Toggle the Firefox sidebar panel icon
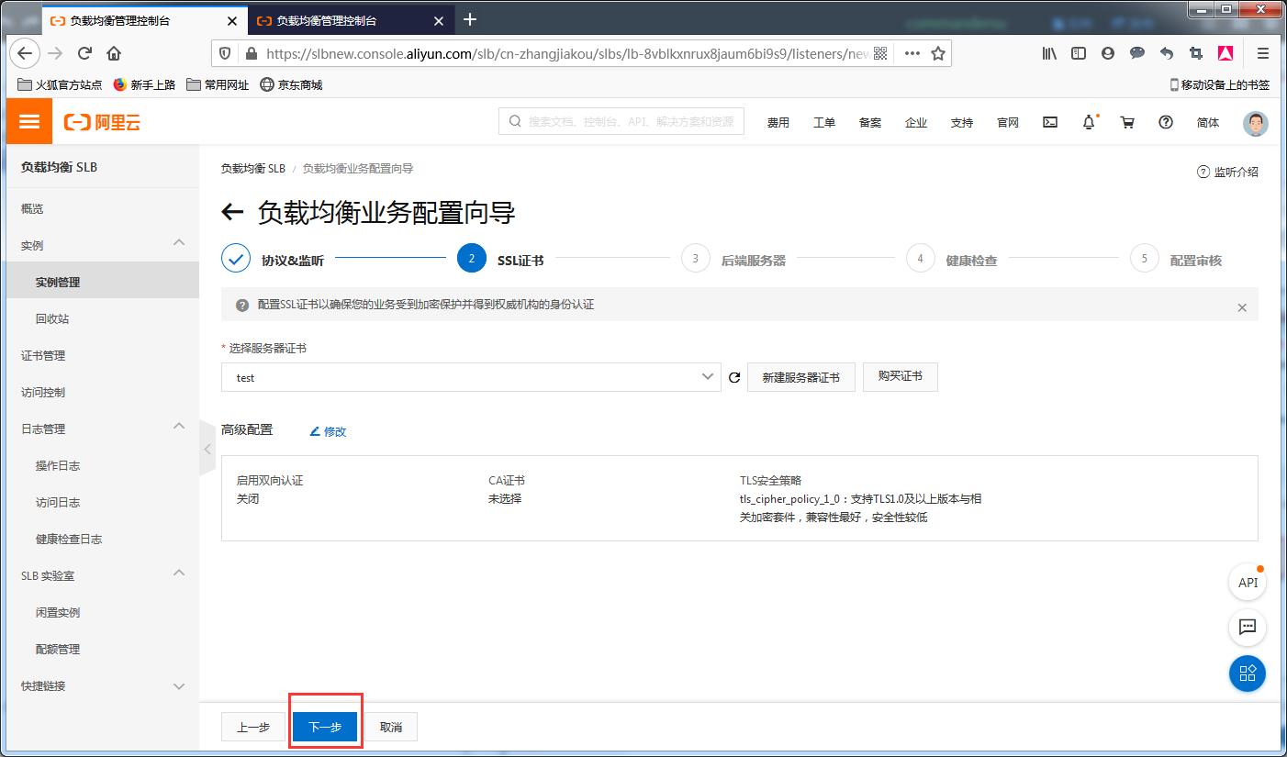The image size is (1287, 757). tap(1078, 52)
